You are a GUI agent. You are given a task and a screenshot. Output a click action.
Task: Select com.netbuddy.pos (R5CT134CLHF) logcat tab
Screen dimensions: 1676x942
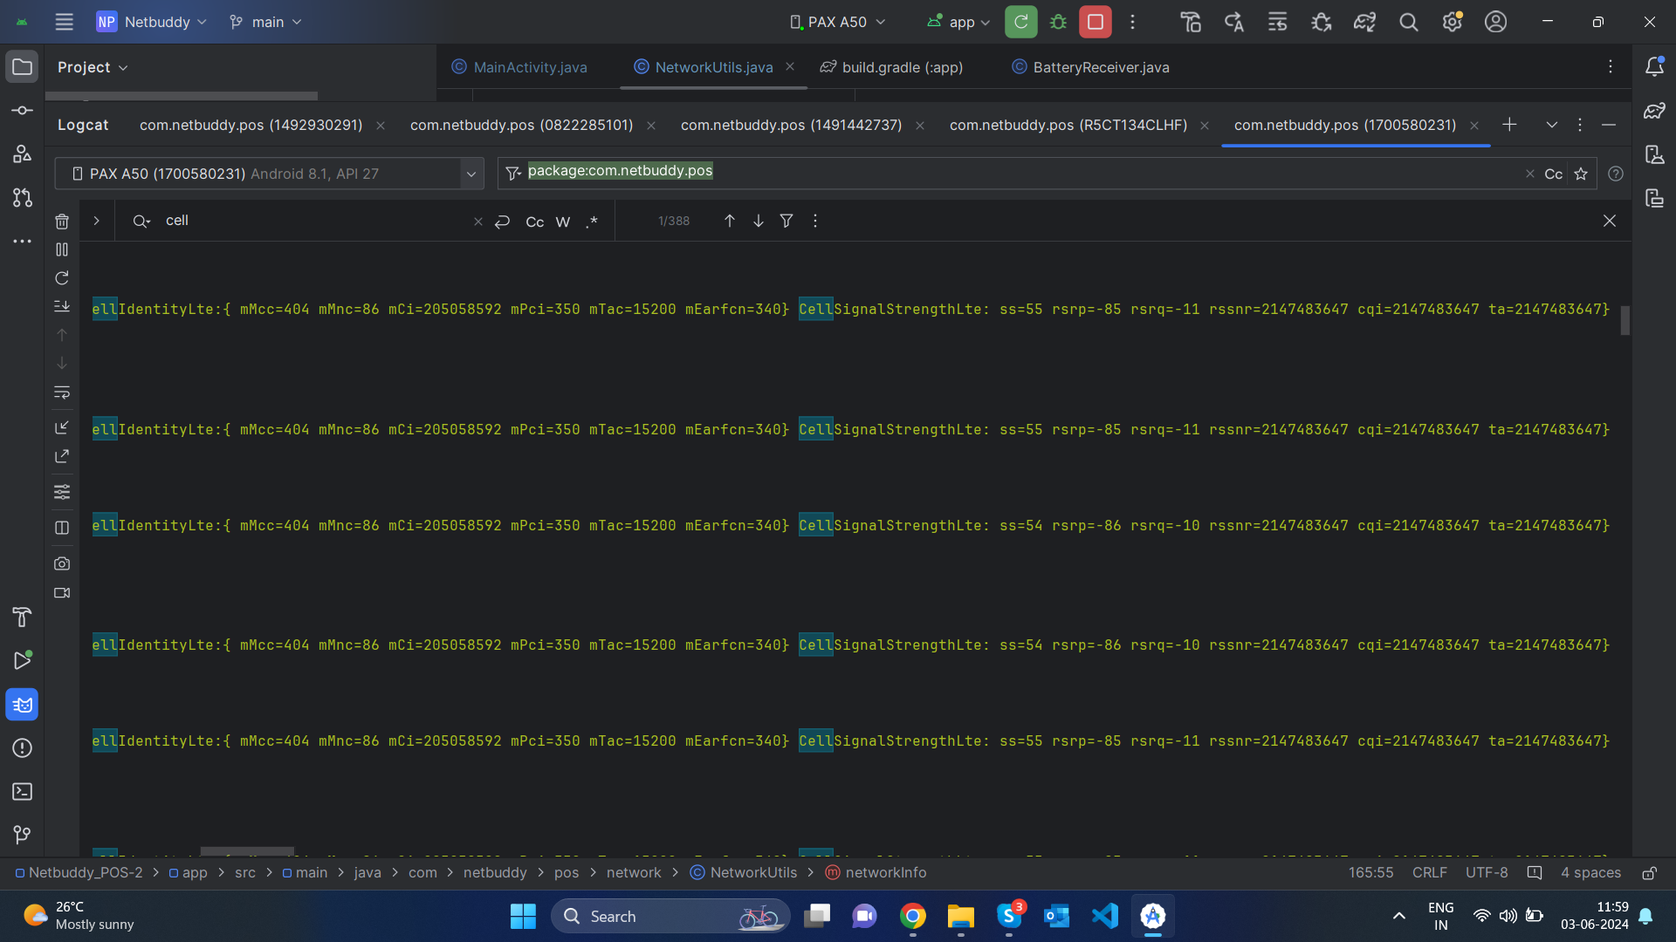click(1068, 125)
